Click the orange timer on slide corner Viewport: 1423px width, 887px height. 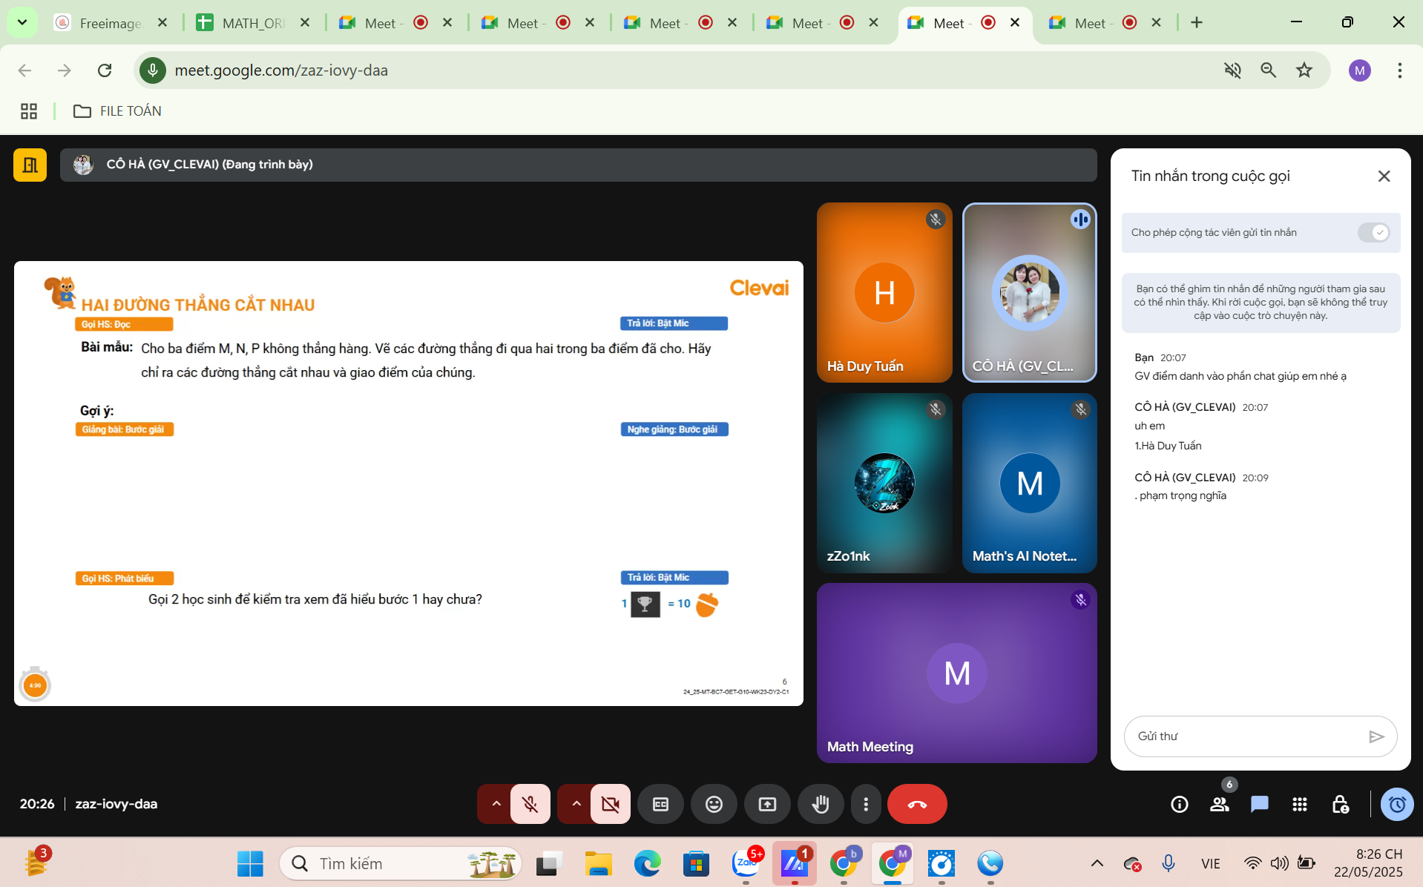point(35,685)
